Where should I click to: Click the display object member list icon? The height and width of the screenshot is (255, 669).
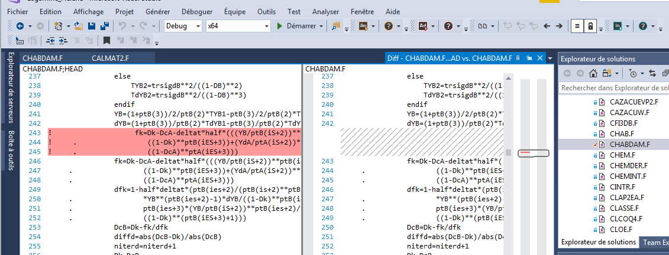click(x=20, y=41)
